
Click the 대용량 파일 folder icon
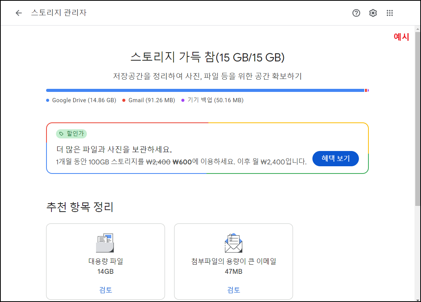tap(105, 243)
